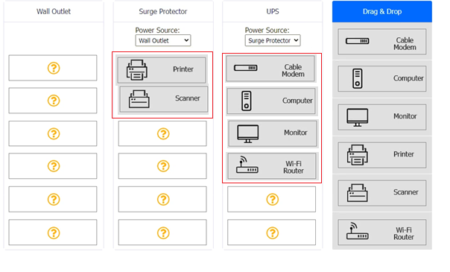Select the Cable Modem icon in Drag & Drop panel
Screen dimensions: 450x272
[358, 41]
